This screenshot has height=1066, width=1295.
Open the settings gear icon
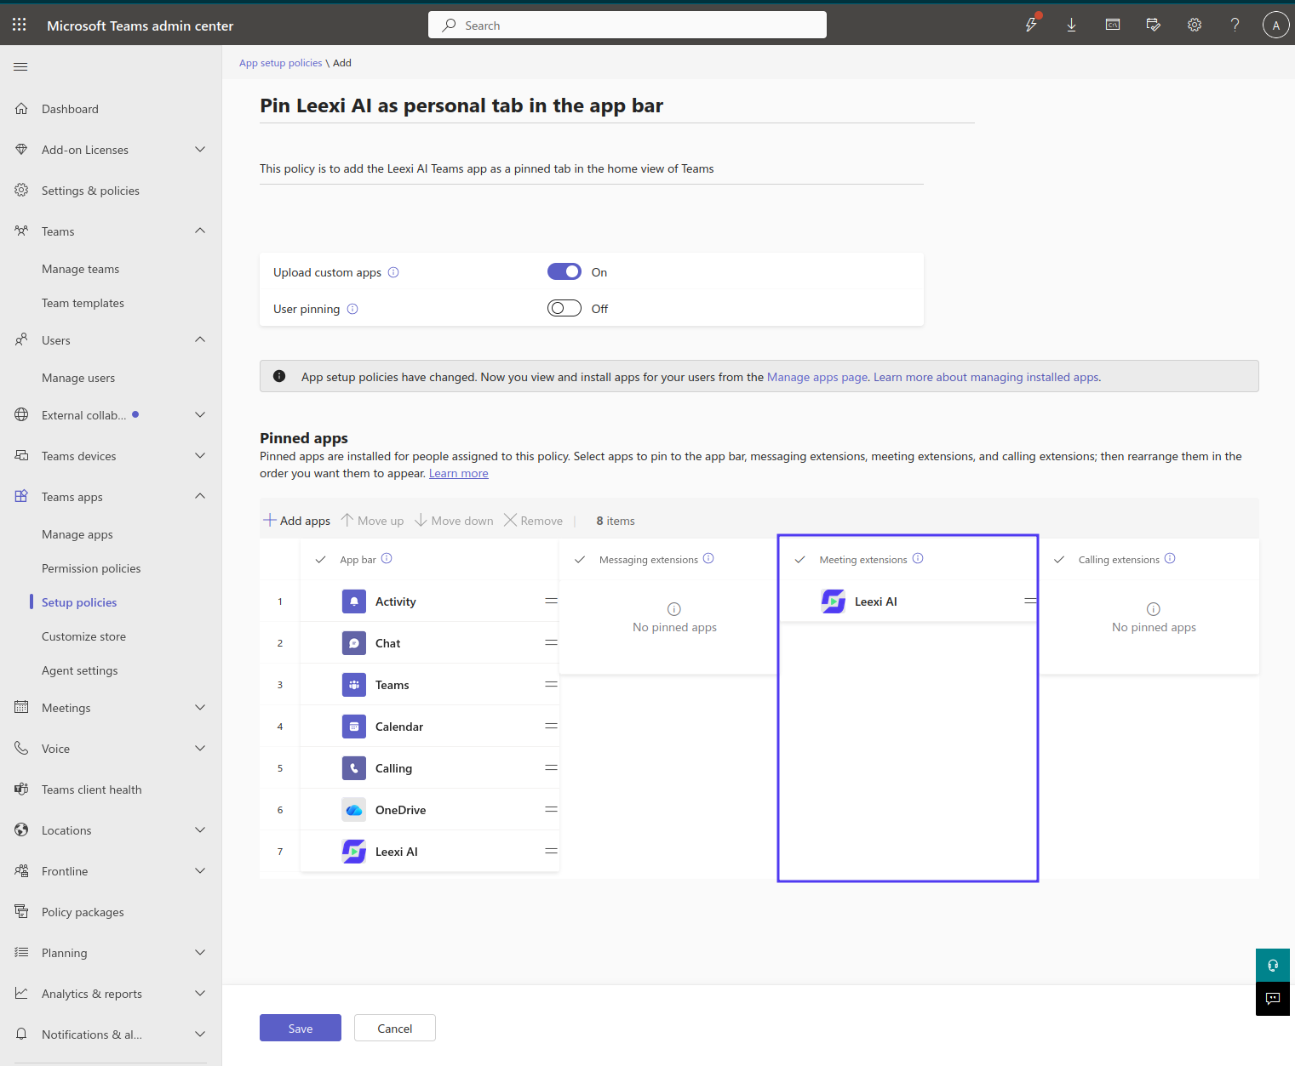pos(1195,25)
